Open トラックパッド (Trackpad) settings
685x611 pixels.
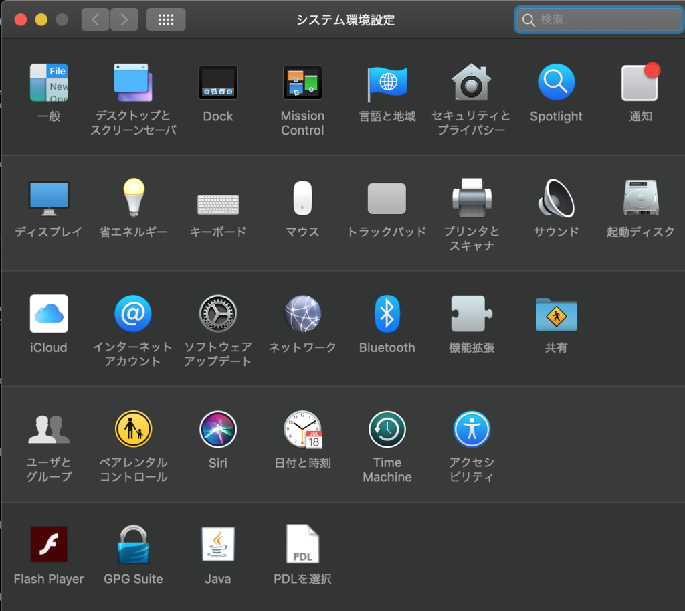pyautogui.click(x=387, y=198)
